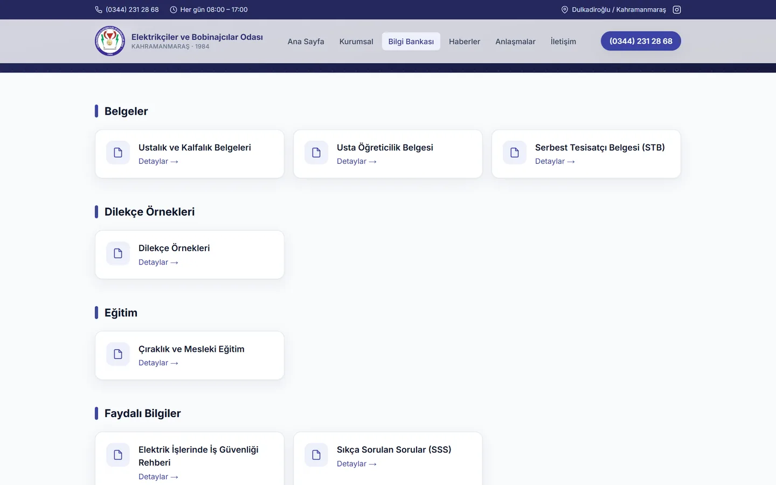Click the document icon on the Ustalık ve Kalfalık Belgeleri card
Image resolution: width=776 pixels, height=485 pixels.
(118, 153)
